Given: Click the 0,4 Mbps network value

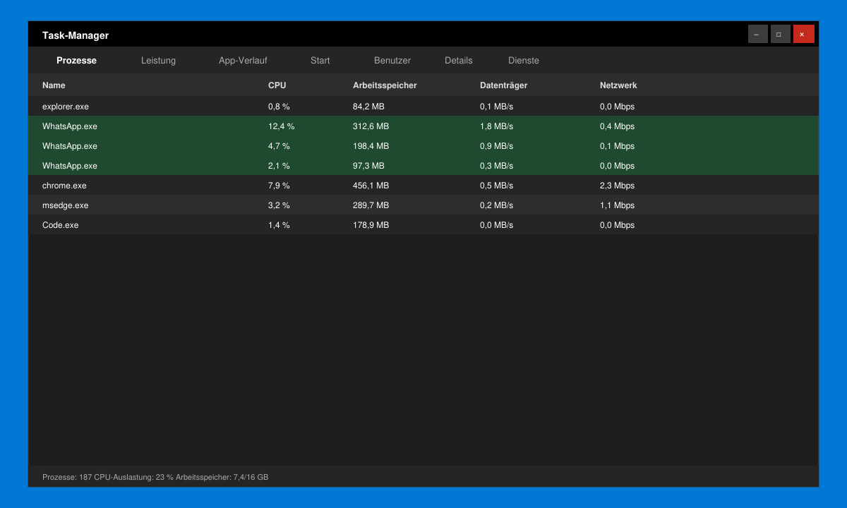Looking at the screenshot, I should tap(617, 126).
